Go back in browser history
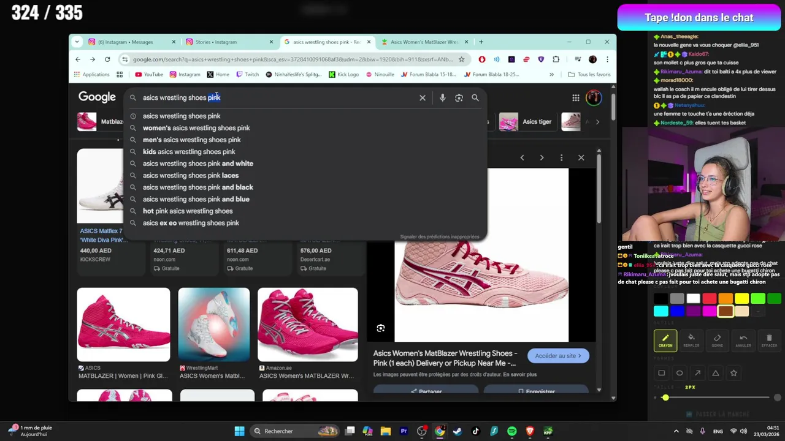Screen dimensions: 785x441 (78, 59)
